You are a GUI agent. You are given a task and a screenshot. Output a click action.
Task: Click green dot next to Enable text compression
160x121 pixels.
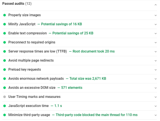5,33
